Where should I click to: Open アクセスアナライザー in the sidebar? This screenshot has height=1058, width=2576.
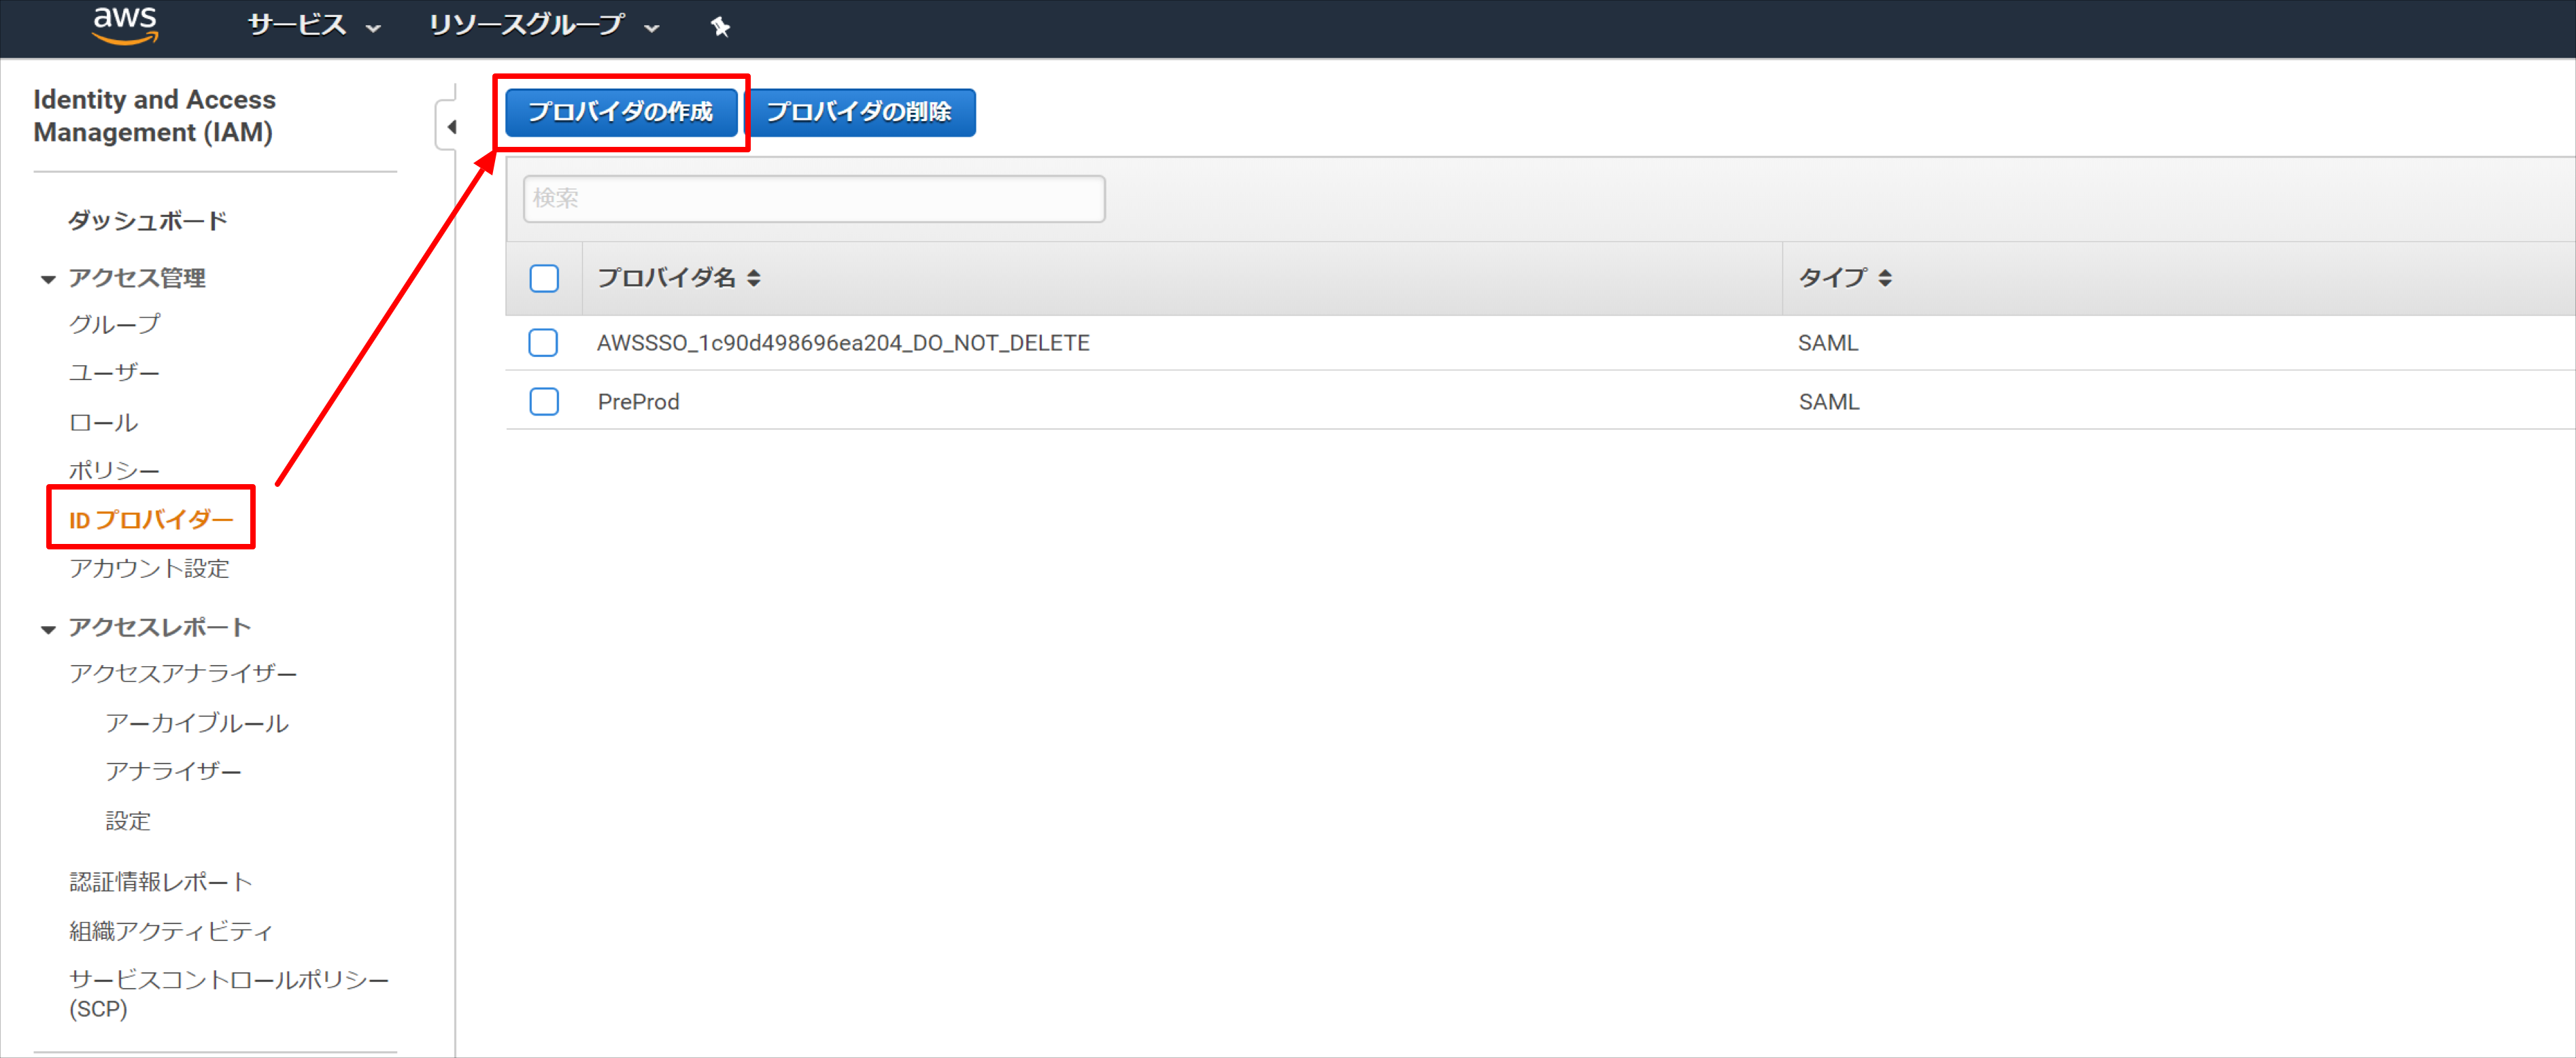(x=183, y=673)
